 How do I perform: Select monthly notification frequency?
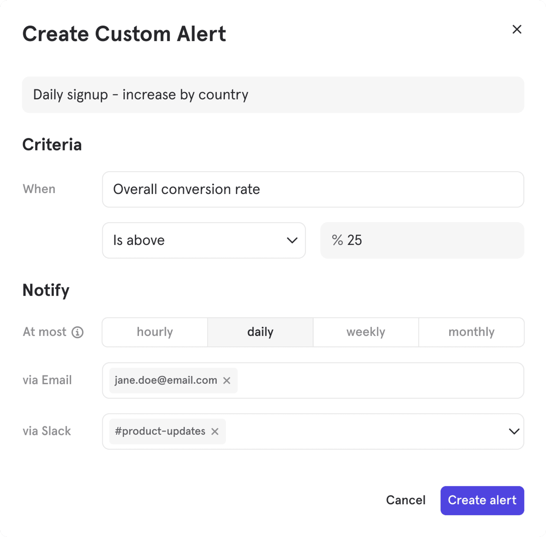[471, 332]
